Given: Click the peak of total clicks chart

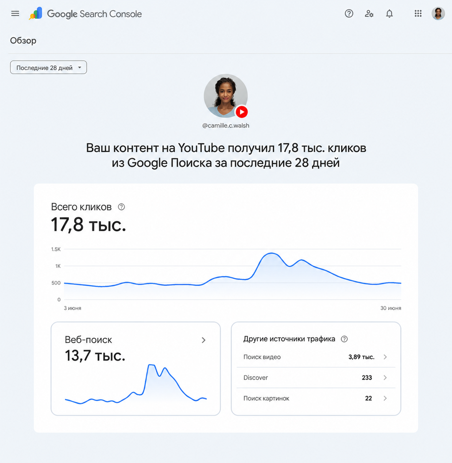Looking at the screenshot, I should [x=271, y=253].
